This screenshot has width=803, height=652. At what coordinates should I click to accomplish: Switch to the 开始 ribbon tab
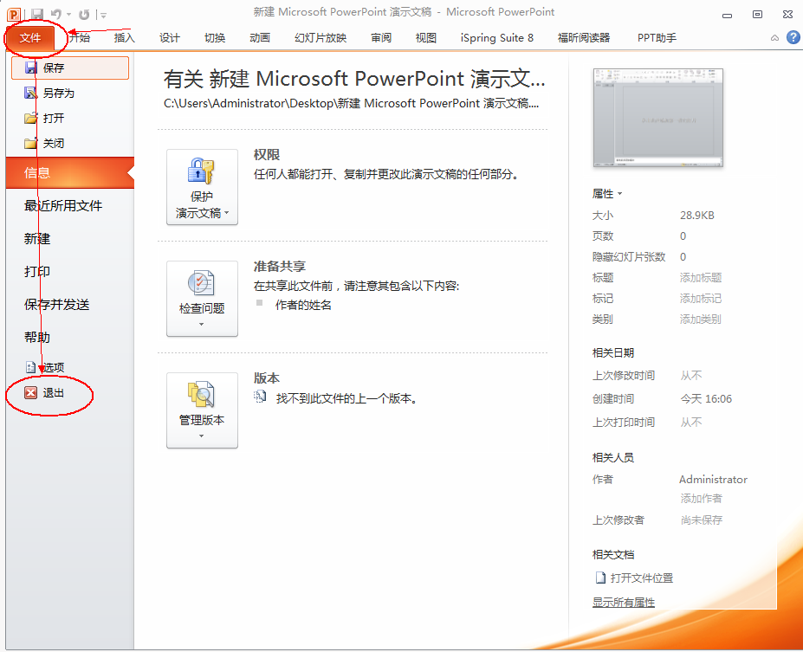(80, 38)
